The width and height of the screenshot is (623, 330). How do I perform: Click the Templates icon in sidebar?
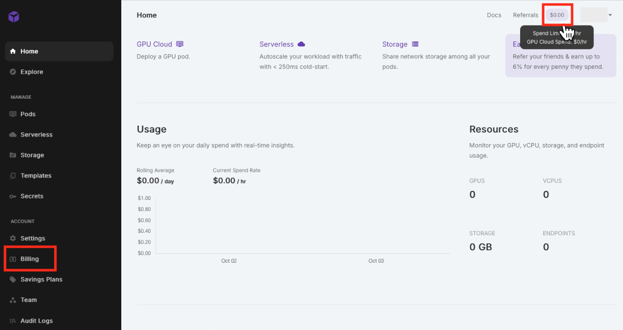13,175
